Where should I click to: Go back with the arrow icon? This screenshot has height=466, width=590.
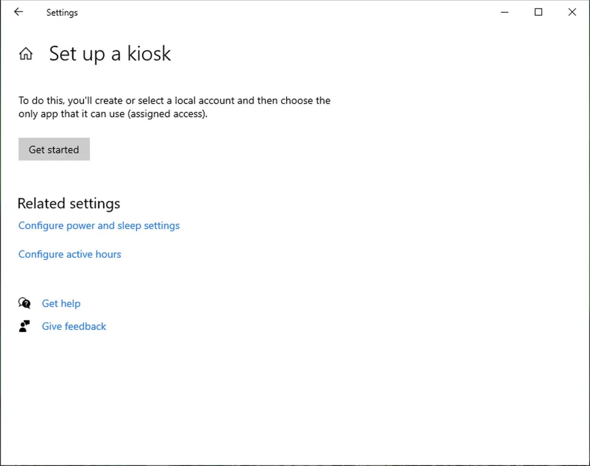pos(19,12)
